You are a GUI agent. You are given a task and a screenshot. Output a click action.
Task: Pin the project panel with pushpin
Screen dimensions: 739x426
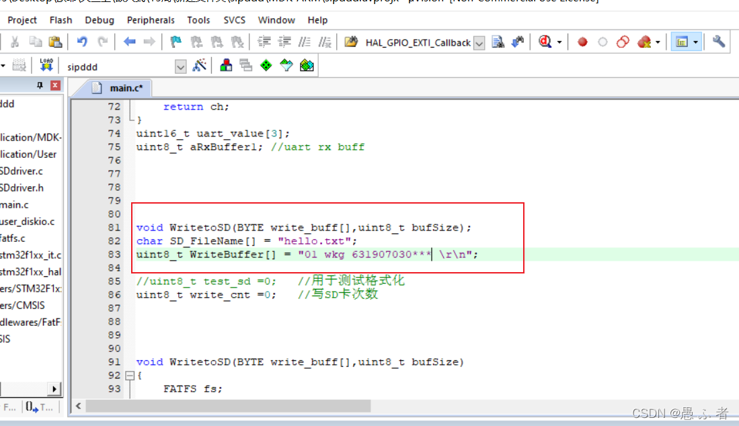[40, 85]
